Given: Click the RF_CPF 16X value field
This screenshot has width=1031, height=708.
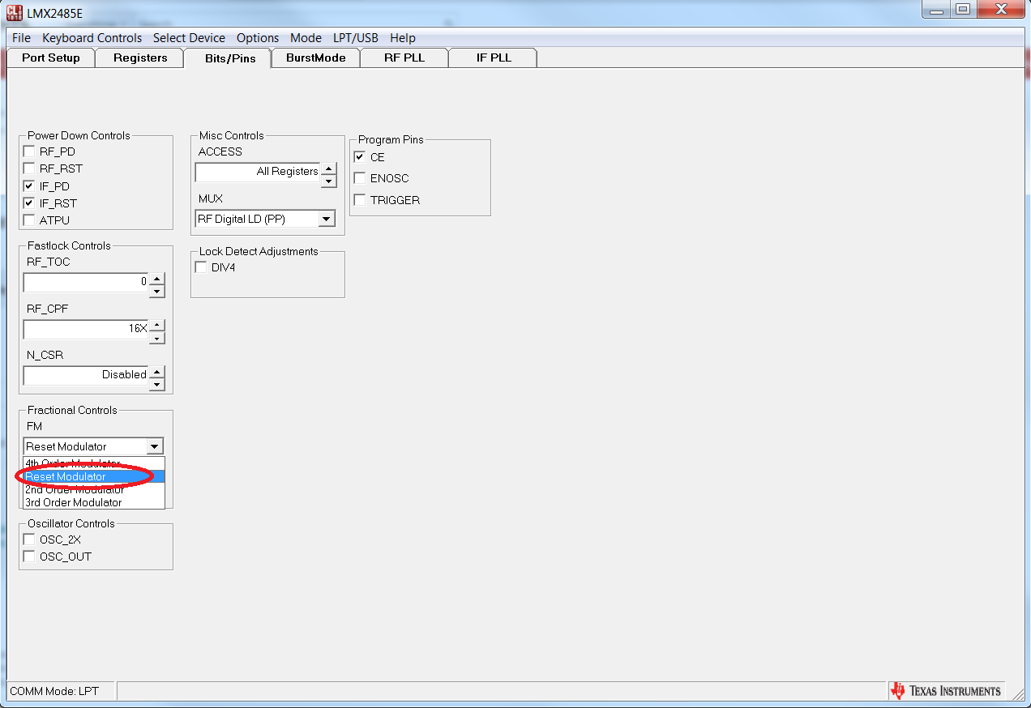Looking at the screenshot, I should point(87,330).
